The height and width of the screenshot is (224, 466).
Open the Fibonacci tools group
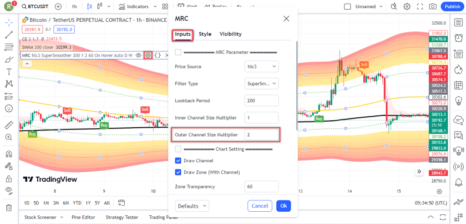click(9, 47)
